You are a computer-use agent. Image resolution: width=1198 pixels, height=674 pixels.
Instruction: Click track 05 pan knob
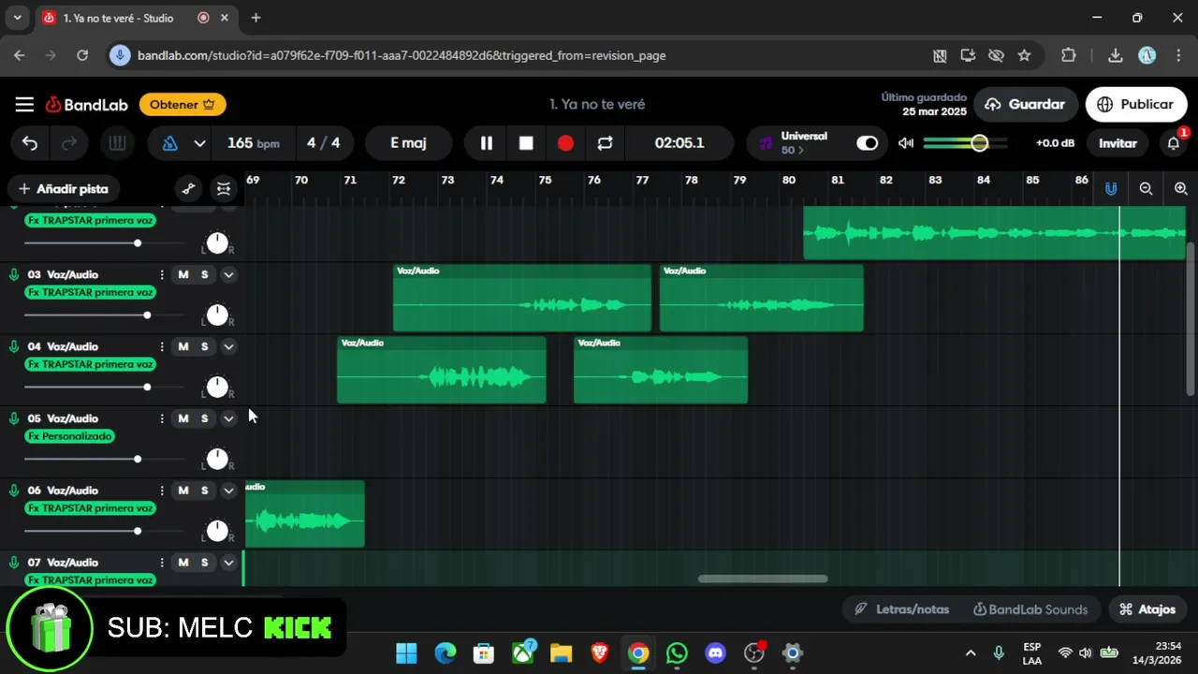tap(217, 459)
